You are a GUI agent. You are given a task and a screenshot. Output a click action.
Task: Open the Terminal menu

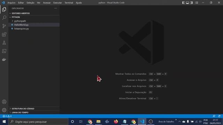tap(69, 3)
